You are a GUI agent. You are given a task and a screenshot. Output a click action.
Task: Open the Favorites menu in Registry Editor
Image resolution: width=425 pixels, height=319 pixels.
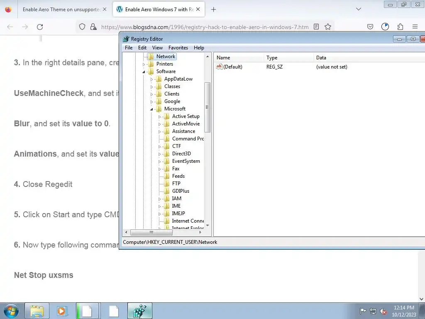coord(178,48)
